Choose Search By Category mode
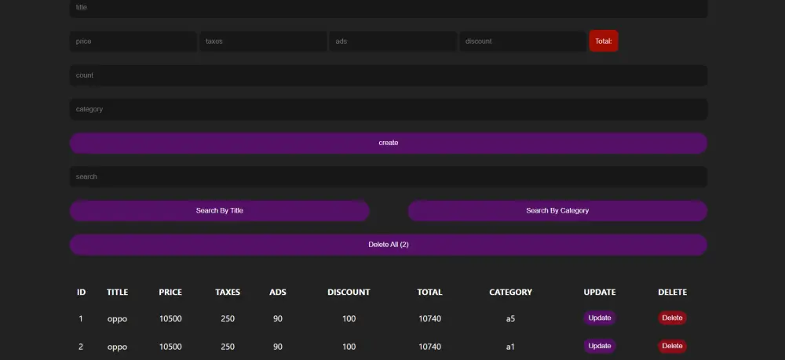This screenshot has width=785, height=360. point(557,211)
